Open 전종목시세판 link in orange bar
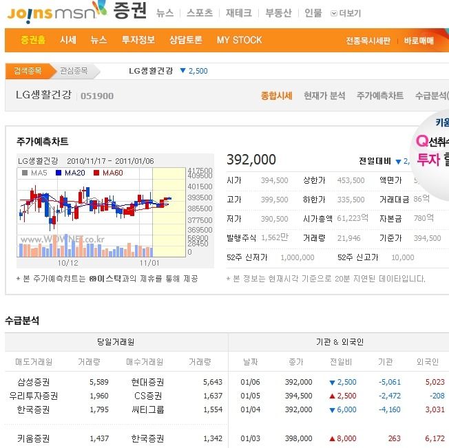 point(368,41)
